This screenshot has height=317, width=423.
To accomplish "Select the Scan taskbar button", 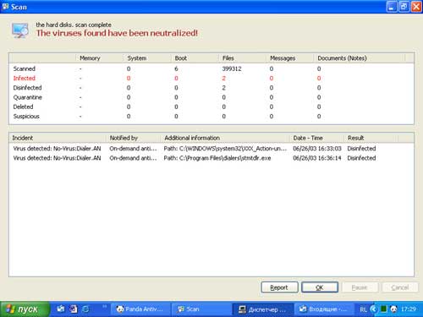I will pos(201,309).
